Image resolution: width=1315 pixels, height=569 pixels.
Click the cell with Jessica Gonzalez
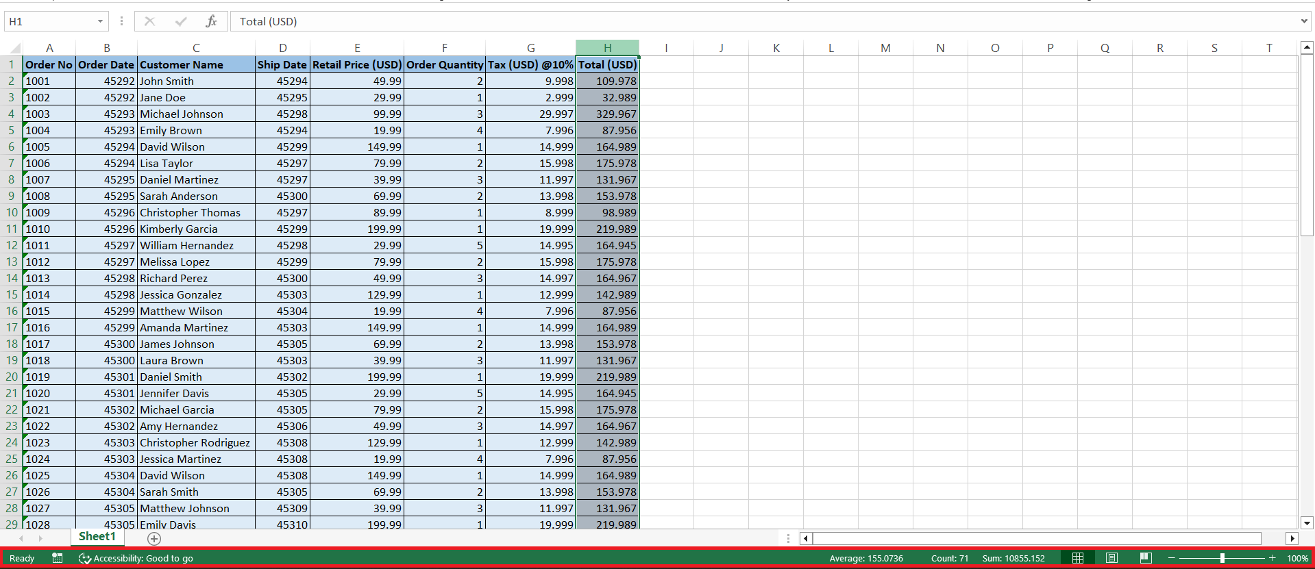click(x=196, y=294)
